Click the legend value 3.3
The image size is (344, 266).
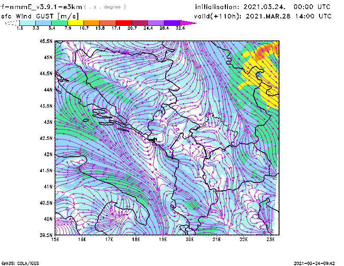36,28
